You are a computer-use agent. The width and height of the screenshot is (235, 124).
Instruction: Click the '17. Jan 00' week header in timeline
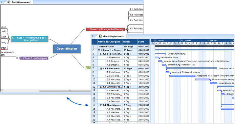pos(219,41)
